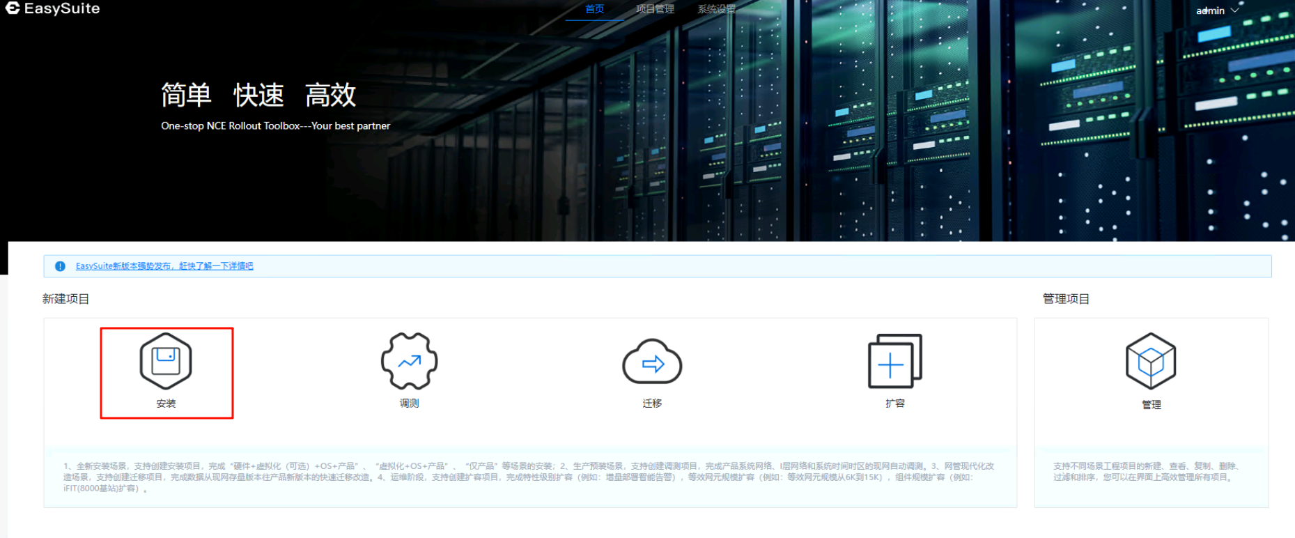1295x538 pixels.
Task: Click the 调测 text label
Action: pos(409,403)
